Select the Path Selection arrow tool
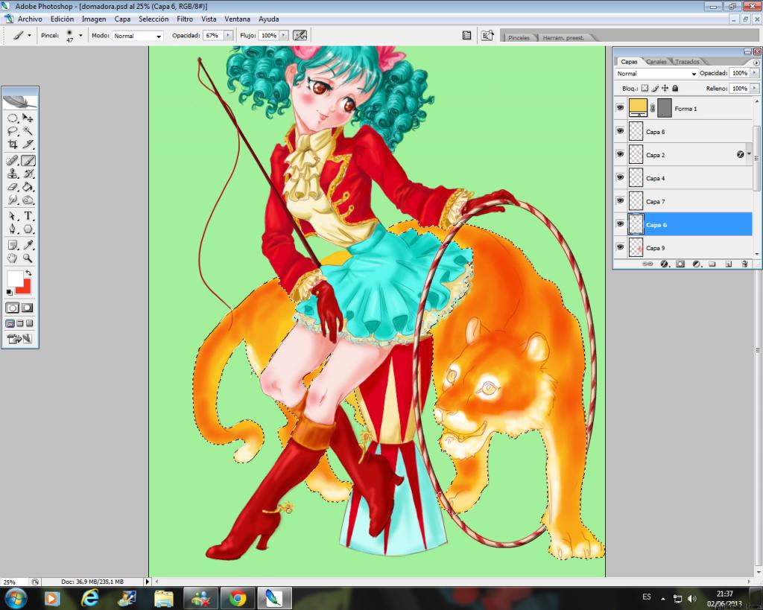Viewport: 763px width, 610px height. coord(13,216)
